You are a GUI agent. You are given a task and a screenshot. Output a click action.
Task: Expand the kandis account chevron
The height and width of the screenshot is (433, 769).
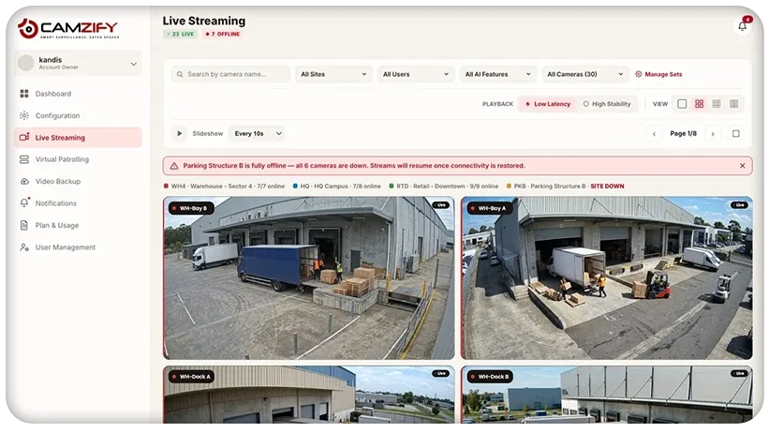(x=133, y=64)
